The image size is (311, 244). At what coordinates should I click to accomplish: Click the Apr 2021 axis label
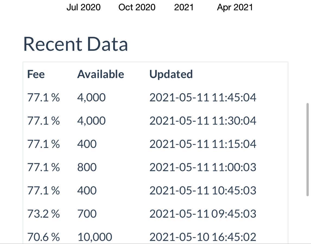[x=235, y=7]
